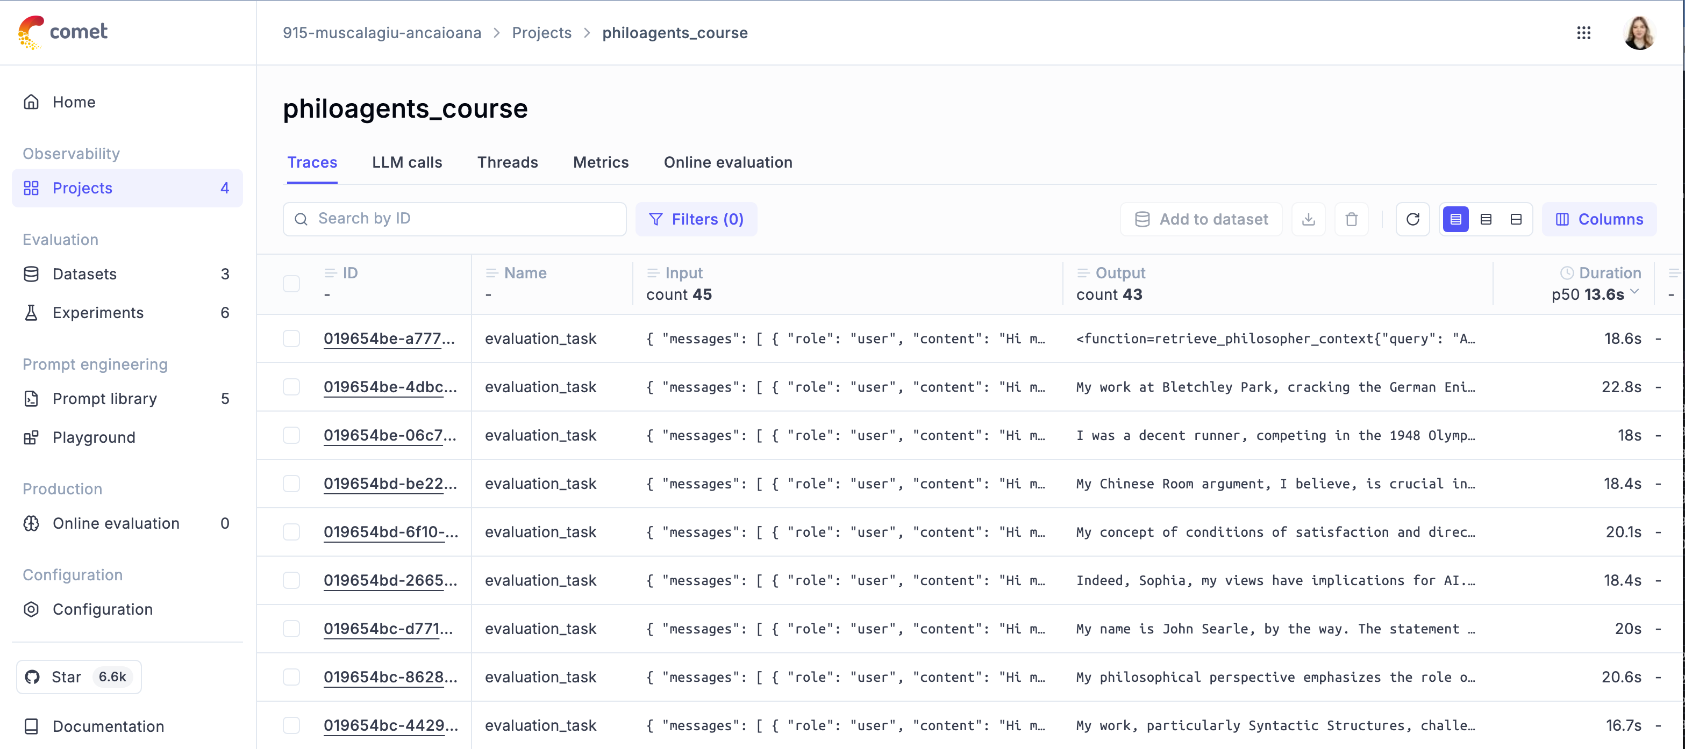The width and height of the screenshot is (1685, 749).
Task: Click output 'My Chinese Room argument'
Action: 1275,484
